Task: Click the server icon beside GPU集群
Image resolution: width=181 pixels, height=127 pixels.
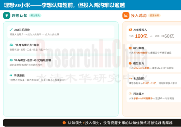Action: click(130, 48)
